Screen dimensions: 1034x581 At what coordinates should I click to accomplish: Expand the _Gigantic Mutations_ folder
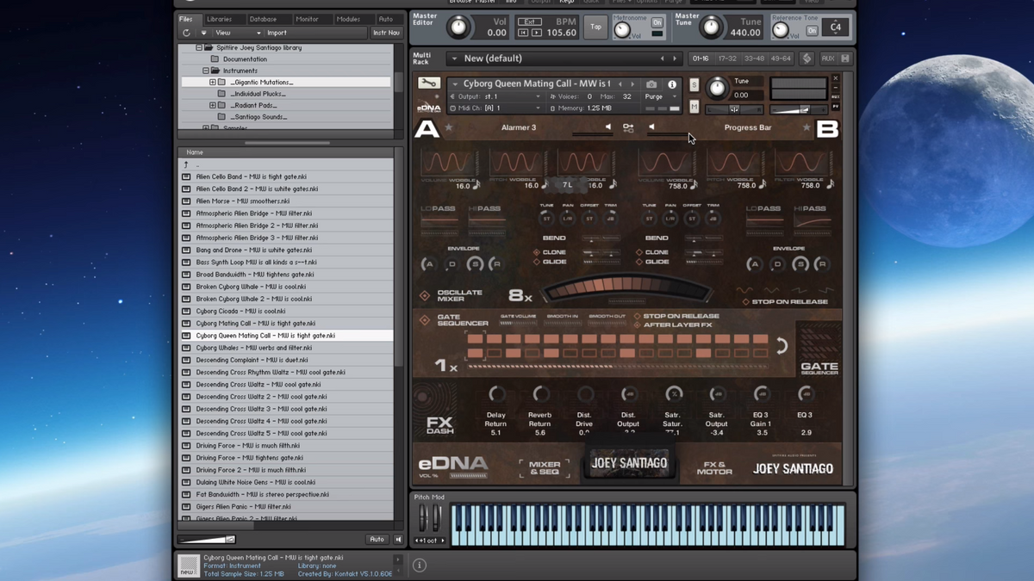point(213,83)
